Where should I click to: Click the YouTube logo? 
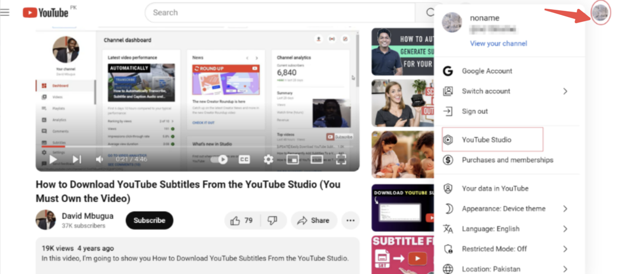point(45,13)
